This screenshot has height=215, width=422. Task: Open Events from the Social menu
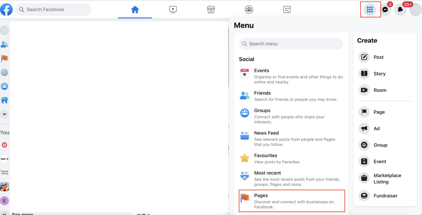(x=291, y=76)
